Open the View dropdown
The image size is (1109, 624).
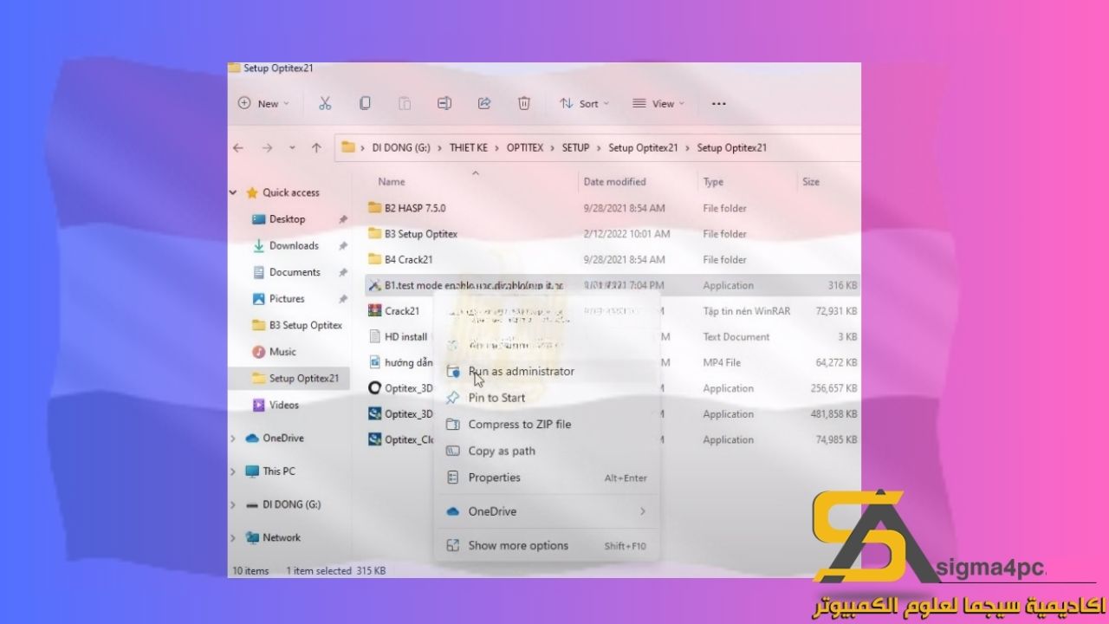[x=658, y=103]
